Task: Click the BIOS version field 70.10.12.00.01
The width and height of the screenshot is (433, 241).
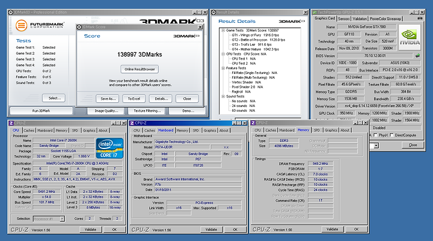Action: (x=375, y=55)
